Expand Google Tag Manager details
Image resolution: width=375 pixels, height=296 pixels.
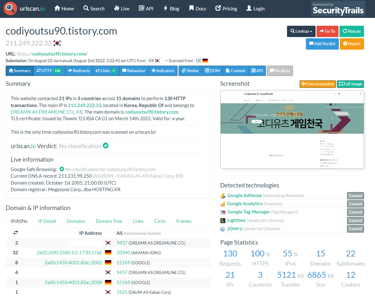[356, 212]
